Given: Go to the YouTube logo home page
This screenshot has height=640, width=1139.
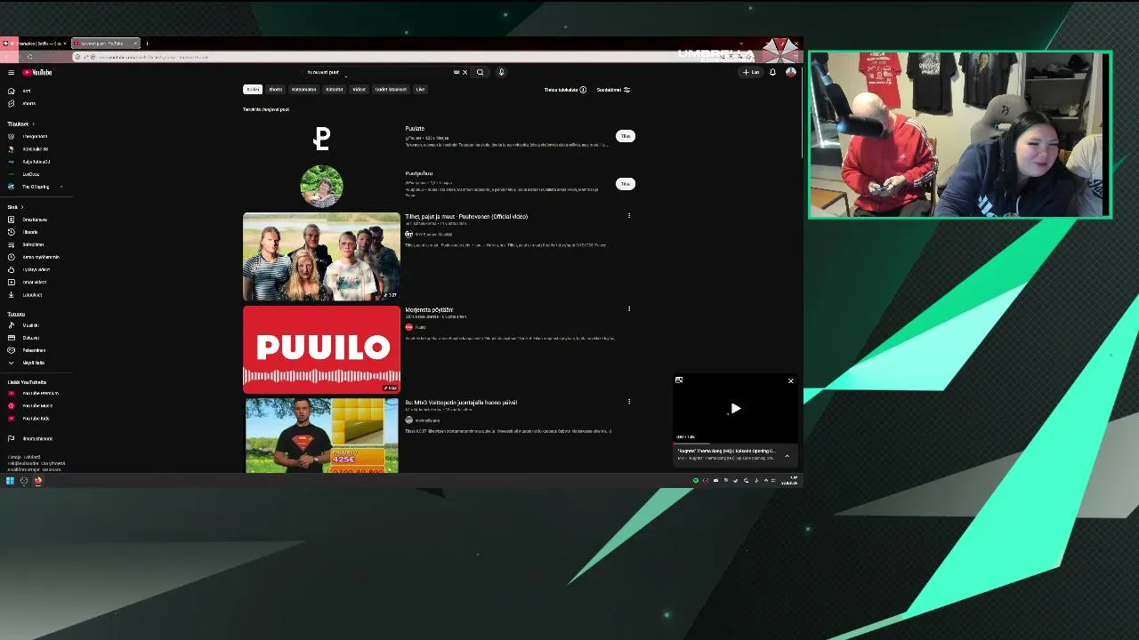Looking at the screenshot, I should pyautogui.click(x=37, y=72).
